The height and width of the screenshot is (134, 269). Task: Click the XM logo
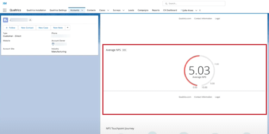4,3
